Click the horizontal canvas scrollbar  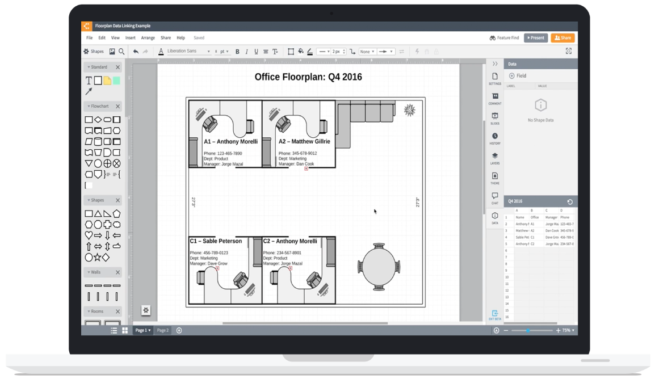(305, 323)
